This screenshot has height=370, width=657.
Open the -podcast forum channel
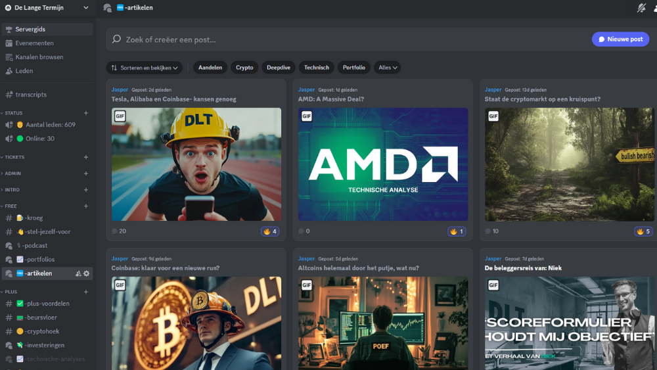47,246
